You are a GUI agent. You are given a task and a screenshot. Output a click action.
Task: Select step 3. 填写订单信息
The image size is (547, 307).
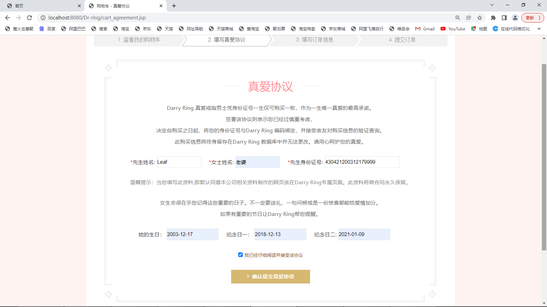point(315,40)
